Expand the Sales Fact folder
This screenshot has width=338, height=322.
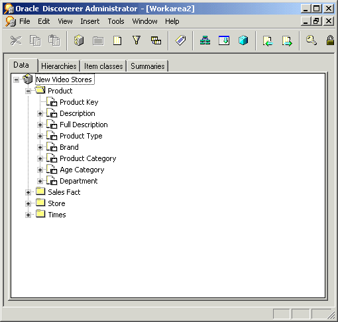[28, 192]
